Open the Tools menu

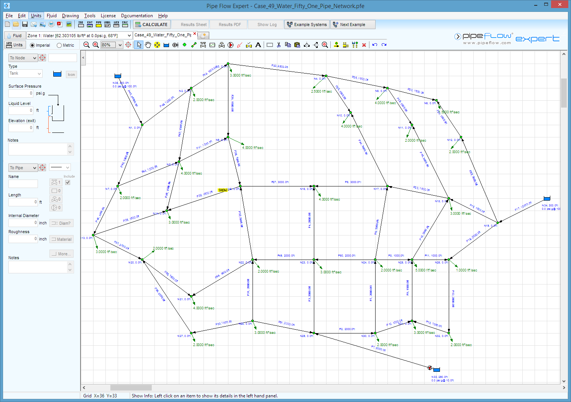(x=90, y=16)
